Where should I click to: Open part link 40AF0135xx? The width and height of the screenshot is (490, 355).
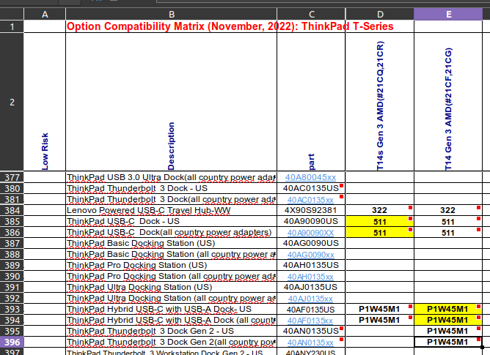pyautogui.click(x=310, y=321)
